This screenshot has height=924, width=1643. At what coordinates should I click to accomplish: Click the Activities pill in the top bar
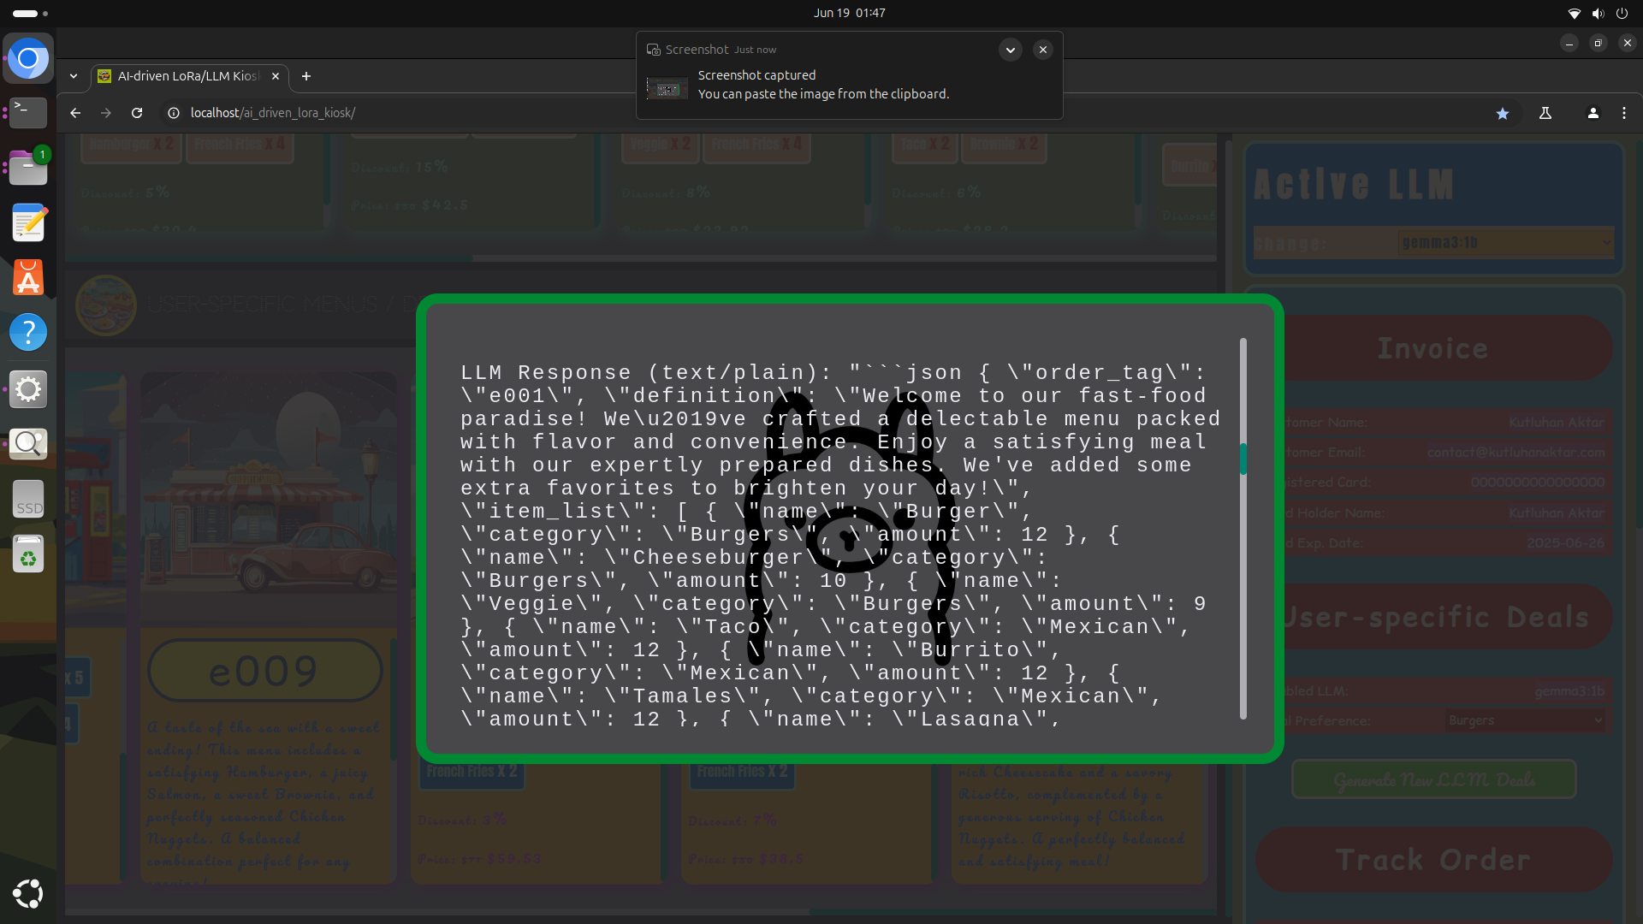(x=31, y=14)
